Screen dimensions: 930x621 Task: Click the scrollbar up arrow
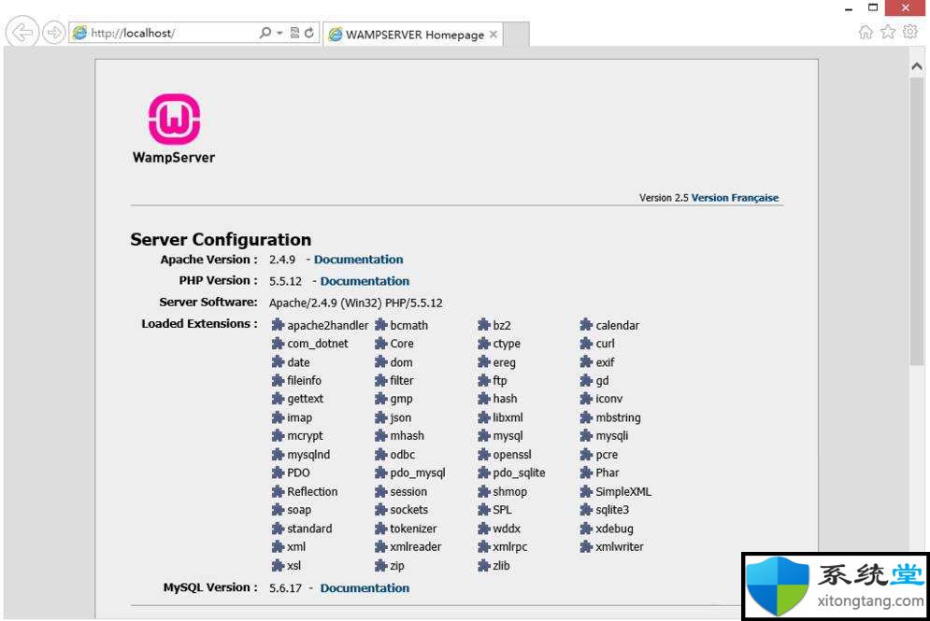click(916, 66)
